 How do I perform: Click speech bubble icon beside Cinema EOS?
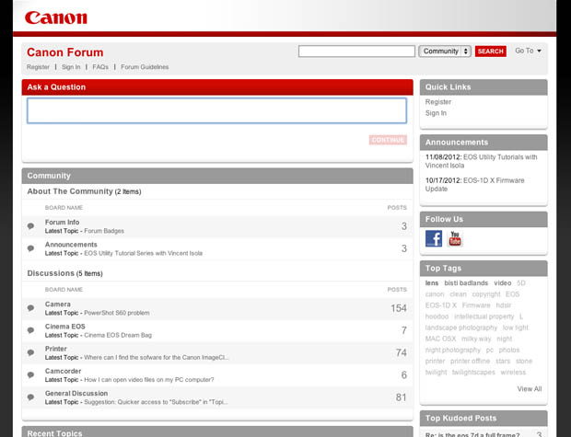pos(31,330)
